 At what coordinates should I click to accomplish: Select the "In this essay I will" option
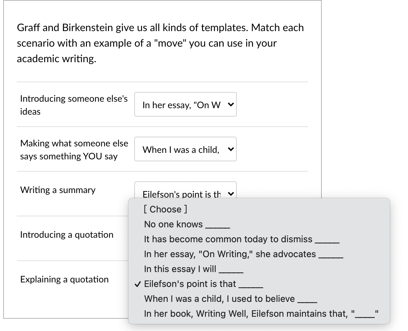193,269
